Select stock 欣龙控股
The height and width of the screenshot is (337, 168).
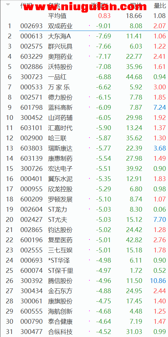pyautogui.click(x=60, y=189)
